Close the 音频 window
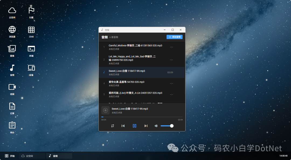 (181, 30)
